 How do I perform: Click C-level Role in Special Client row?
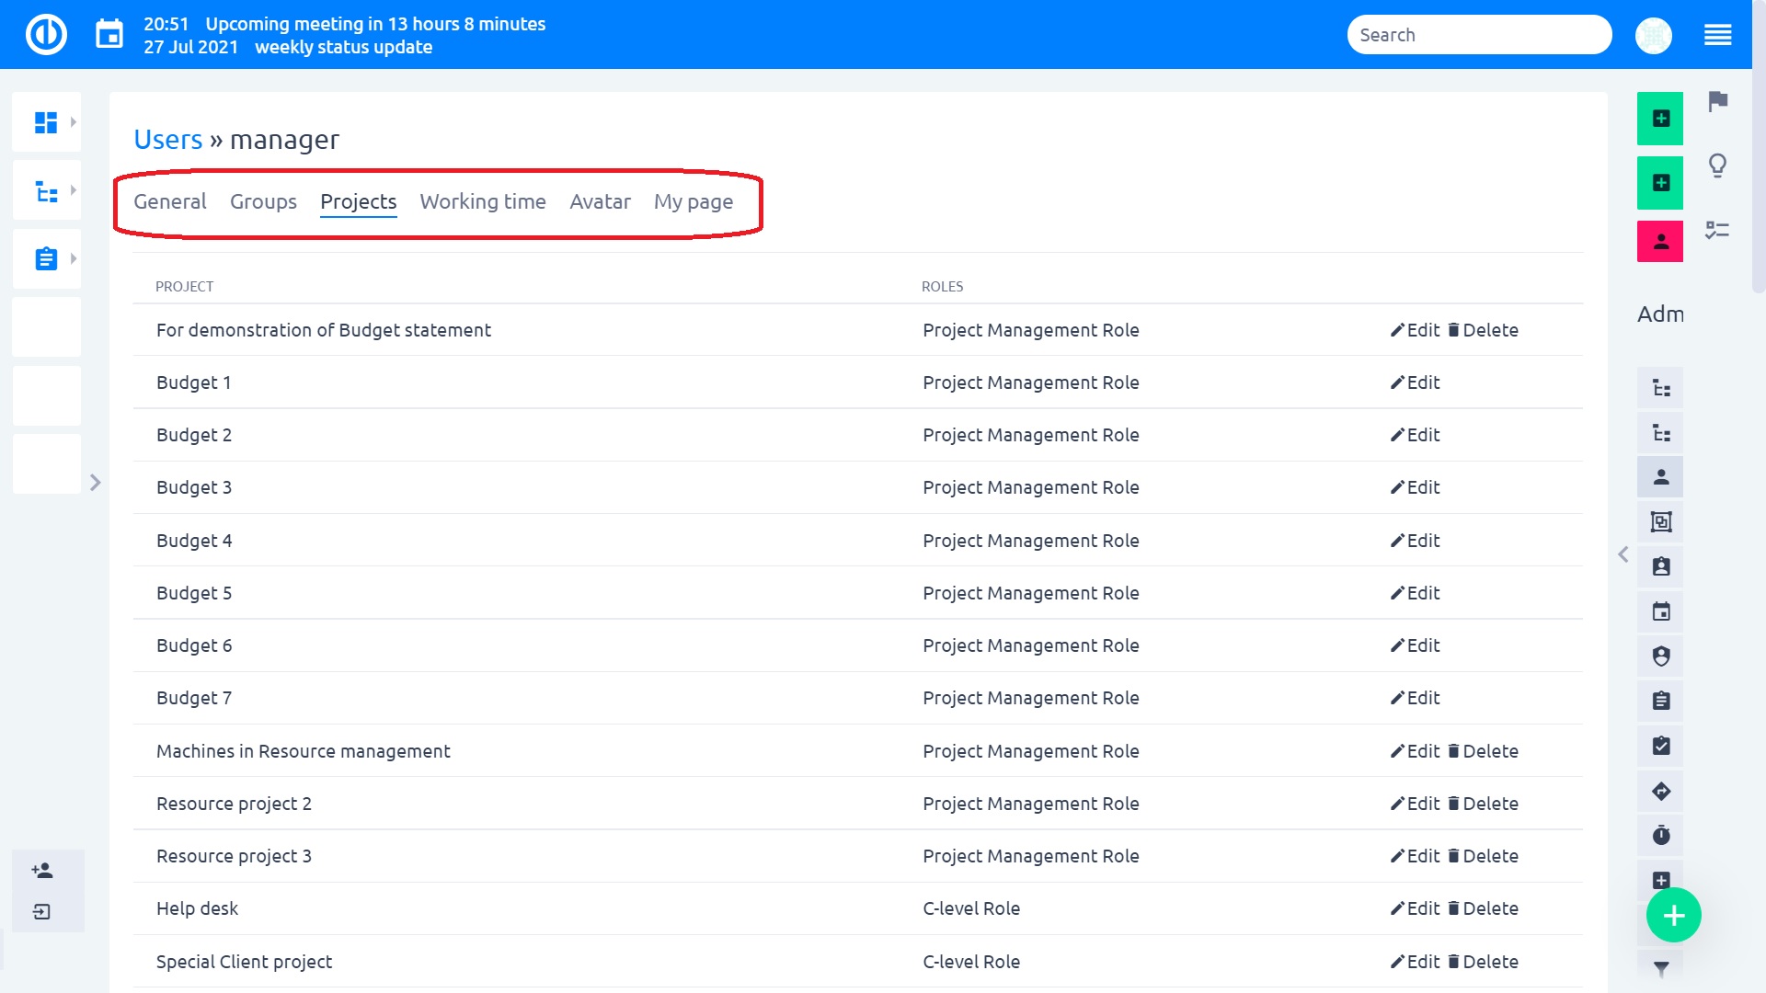971,962
